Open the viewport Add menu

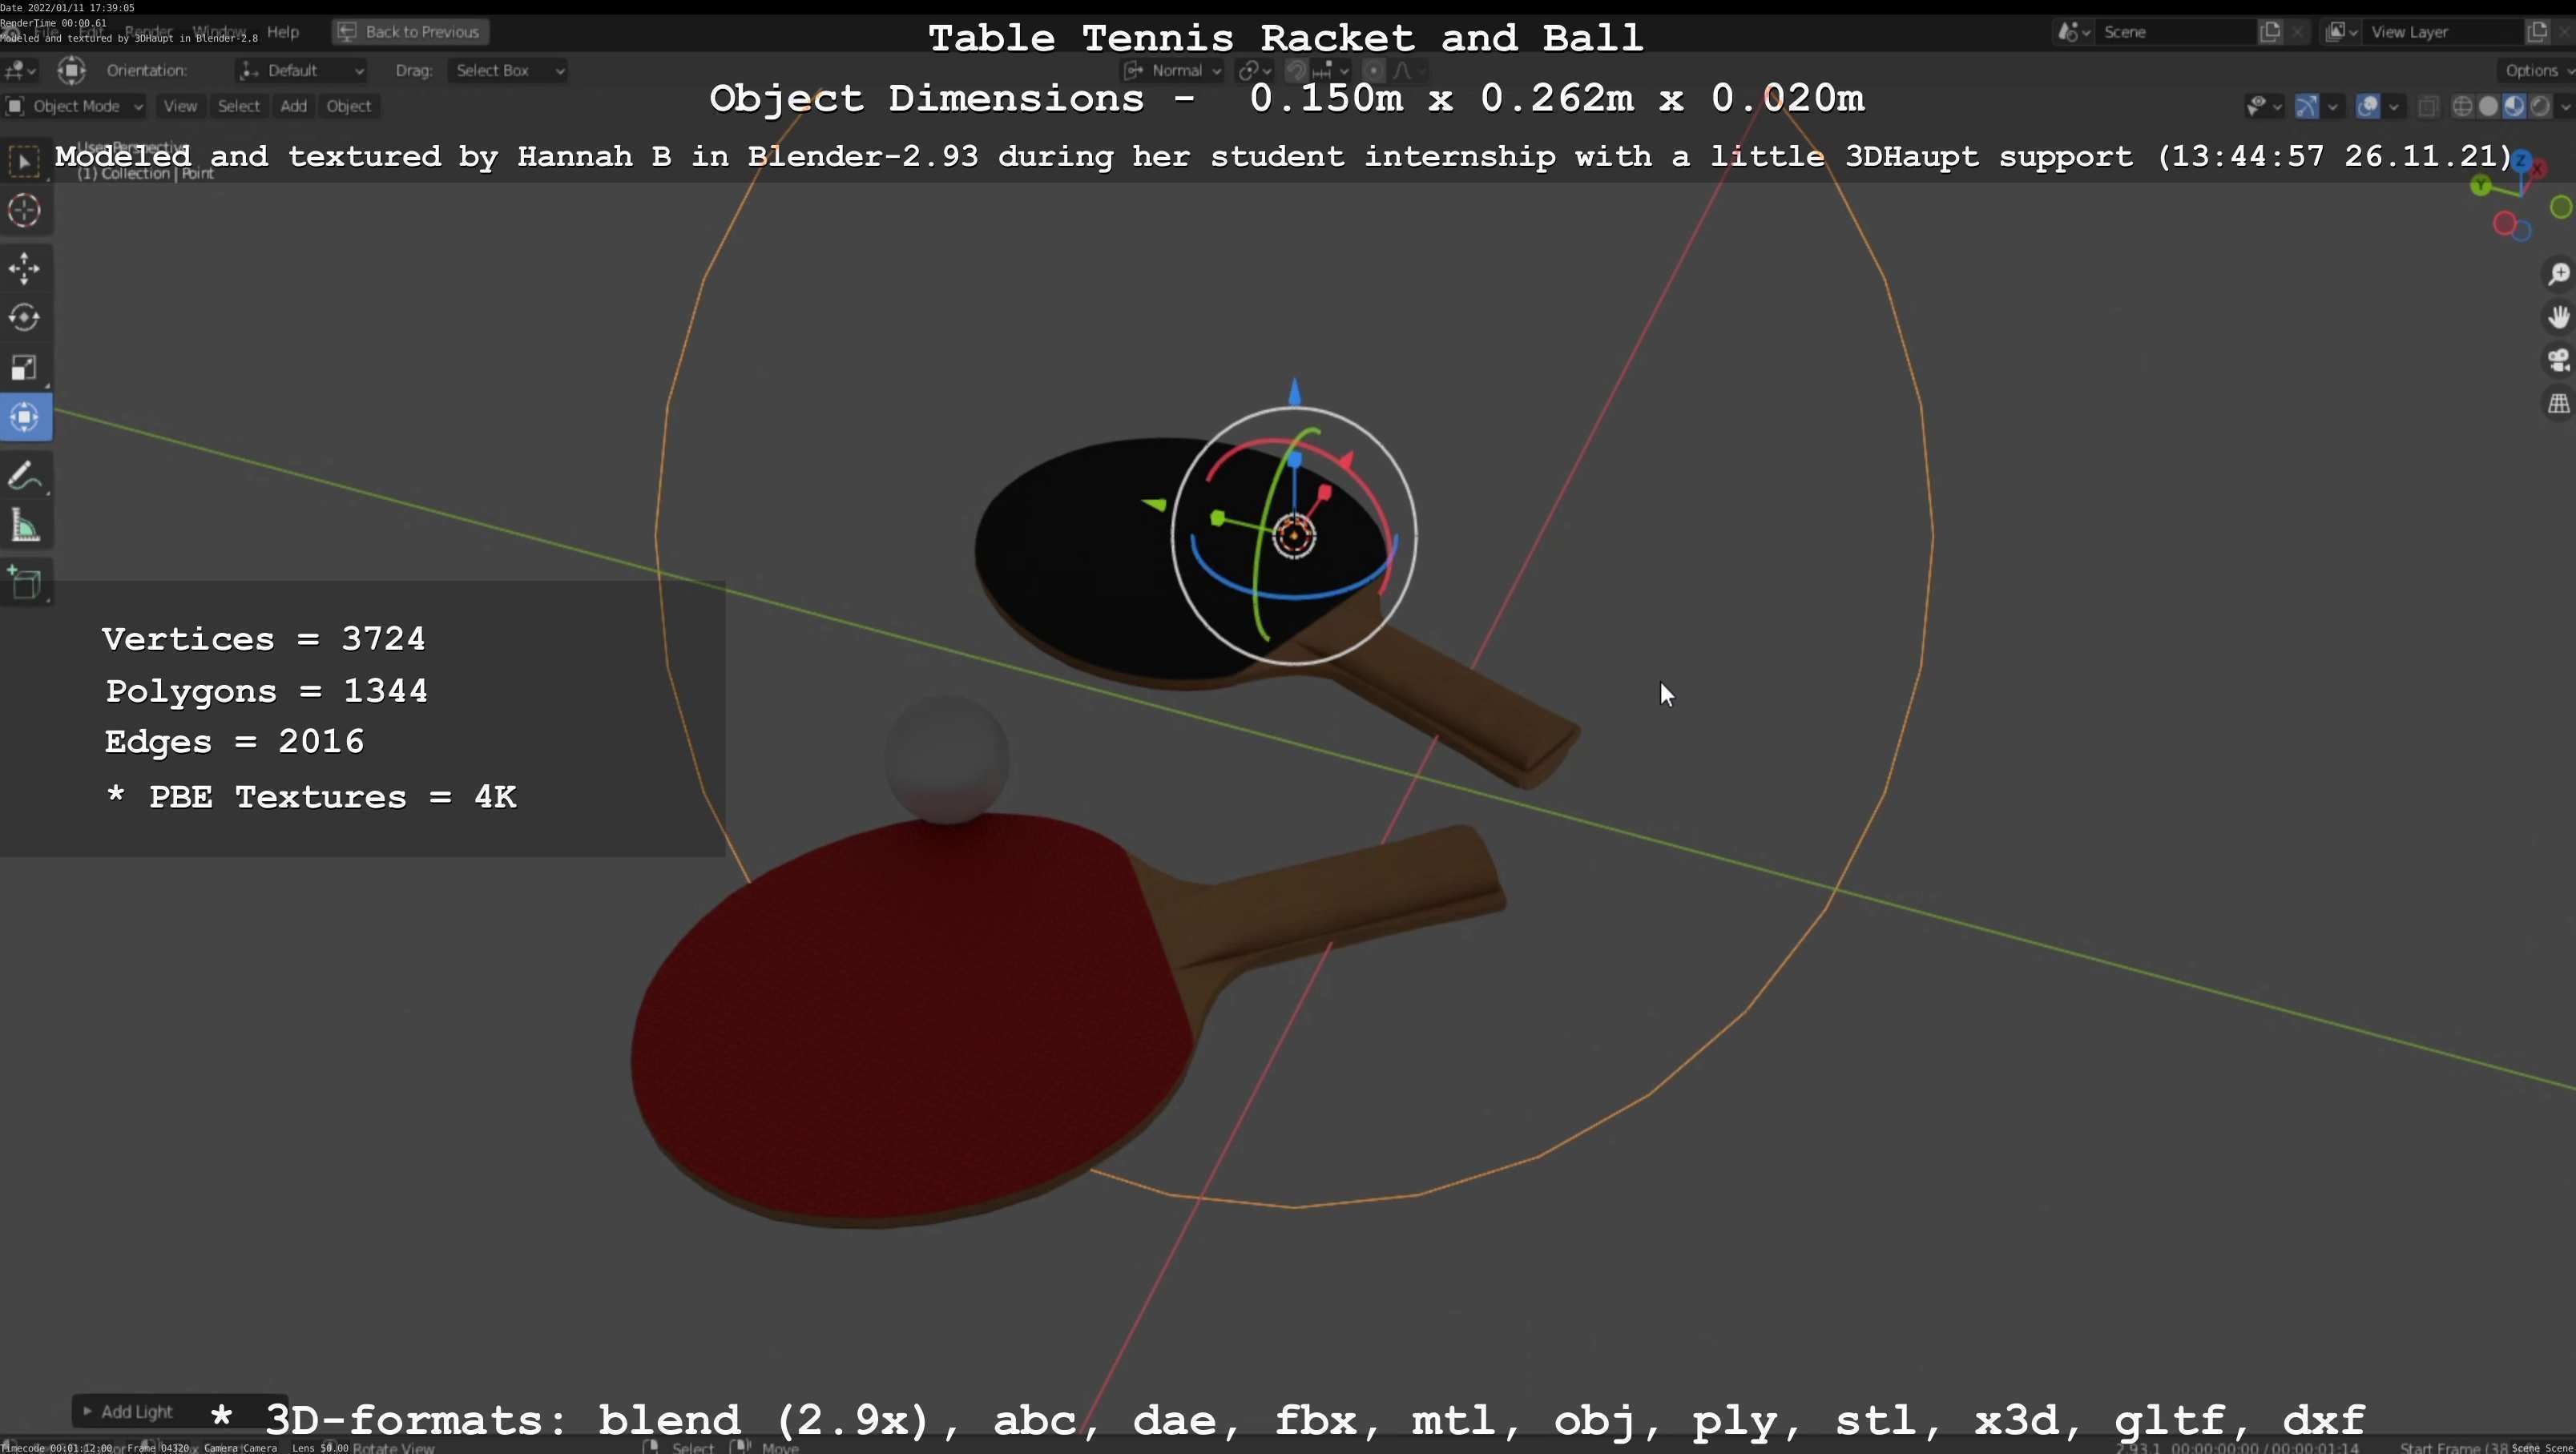(293, 106)
